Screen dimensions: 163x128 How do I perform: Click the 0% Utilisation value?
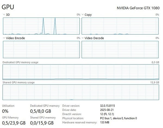pyautogui.click(x=6, y=111)
